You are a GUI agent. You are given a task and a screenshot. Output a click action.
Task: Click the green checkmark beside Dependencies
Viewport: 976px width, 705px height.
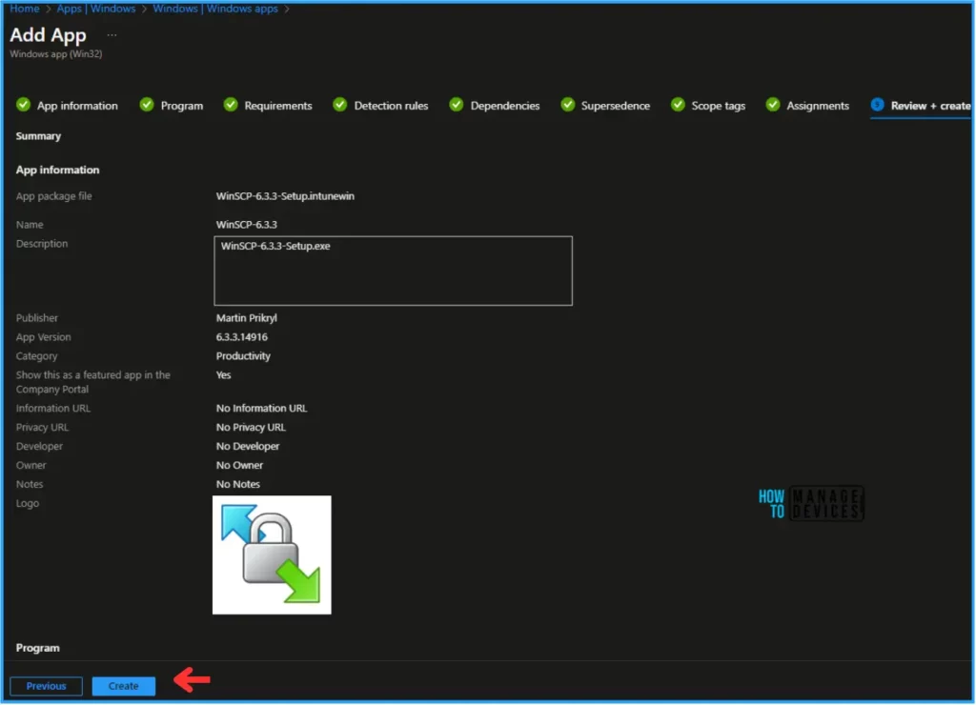pos(457,105)
